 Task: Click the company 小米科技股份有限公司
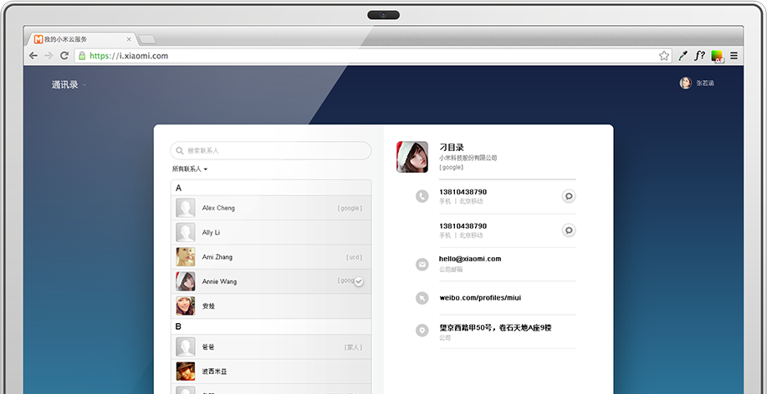click(x=468, y=158)
